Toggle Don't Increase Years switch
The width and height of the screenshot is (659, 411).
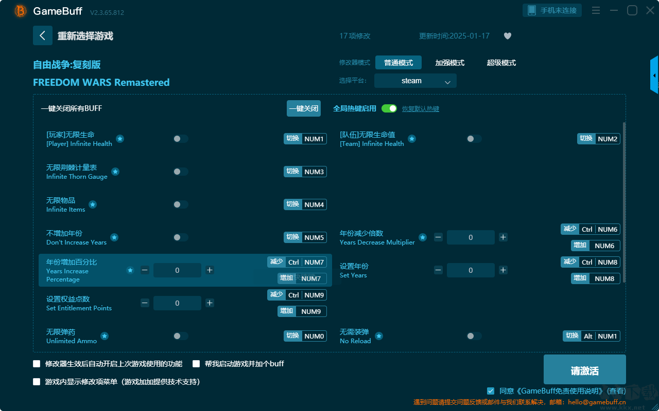(x=181, y=237)
